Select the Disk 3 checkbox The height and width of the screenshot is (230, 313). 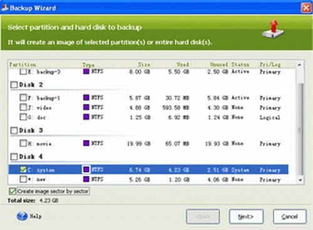pyautogui.click(x=14, y=131)
